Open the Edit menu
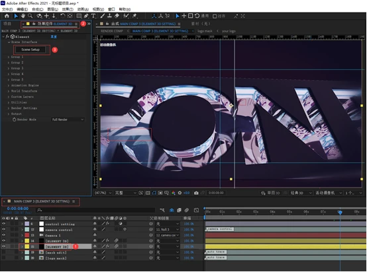Image resolution: width=367 pixels, height=272 pixels. [22, 9]
